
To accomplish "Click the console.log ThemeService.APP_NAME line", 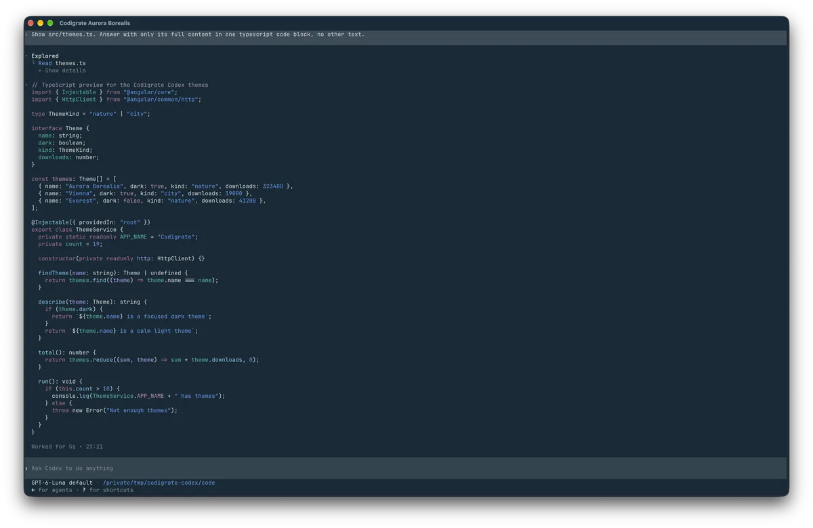I will [x=138, y=396].
